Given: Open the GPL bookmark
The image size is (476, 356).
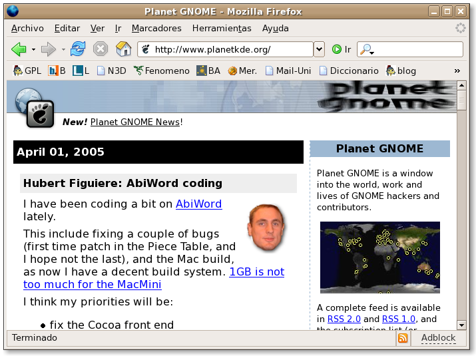Looking at the screenshot, I should click(27, 71).
